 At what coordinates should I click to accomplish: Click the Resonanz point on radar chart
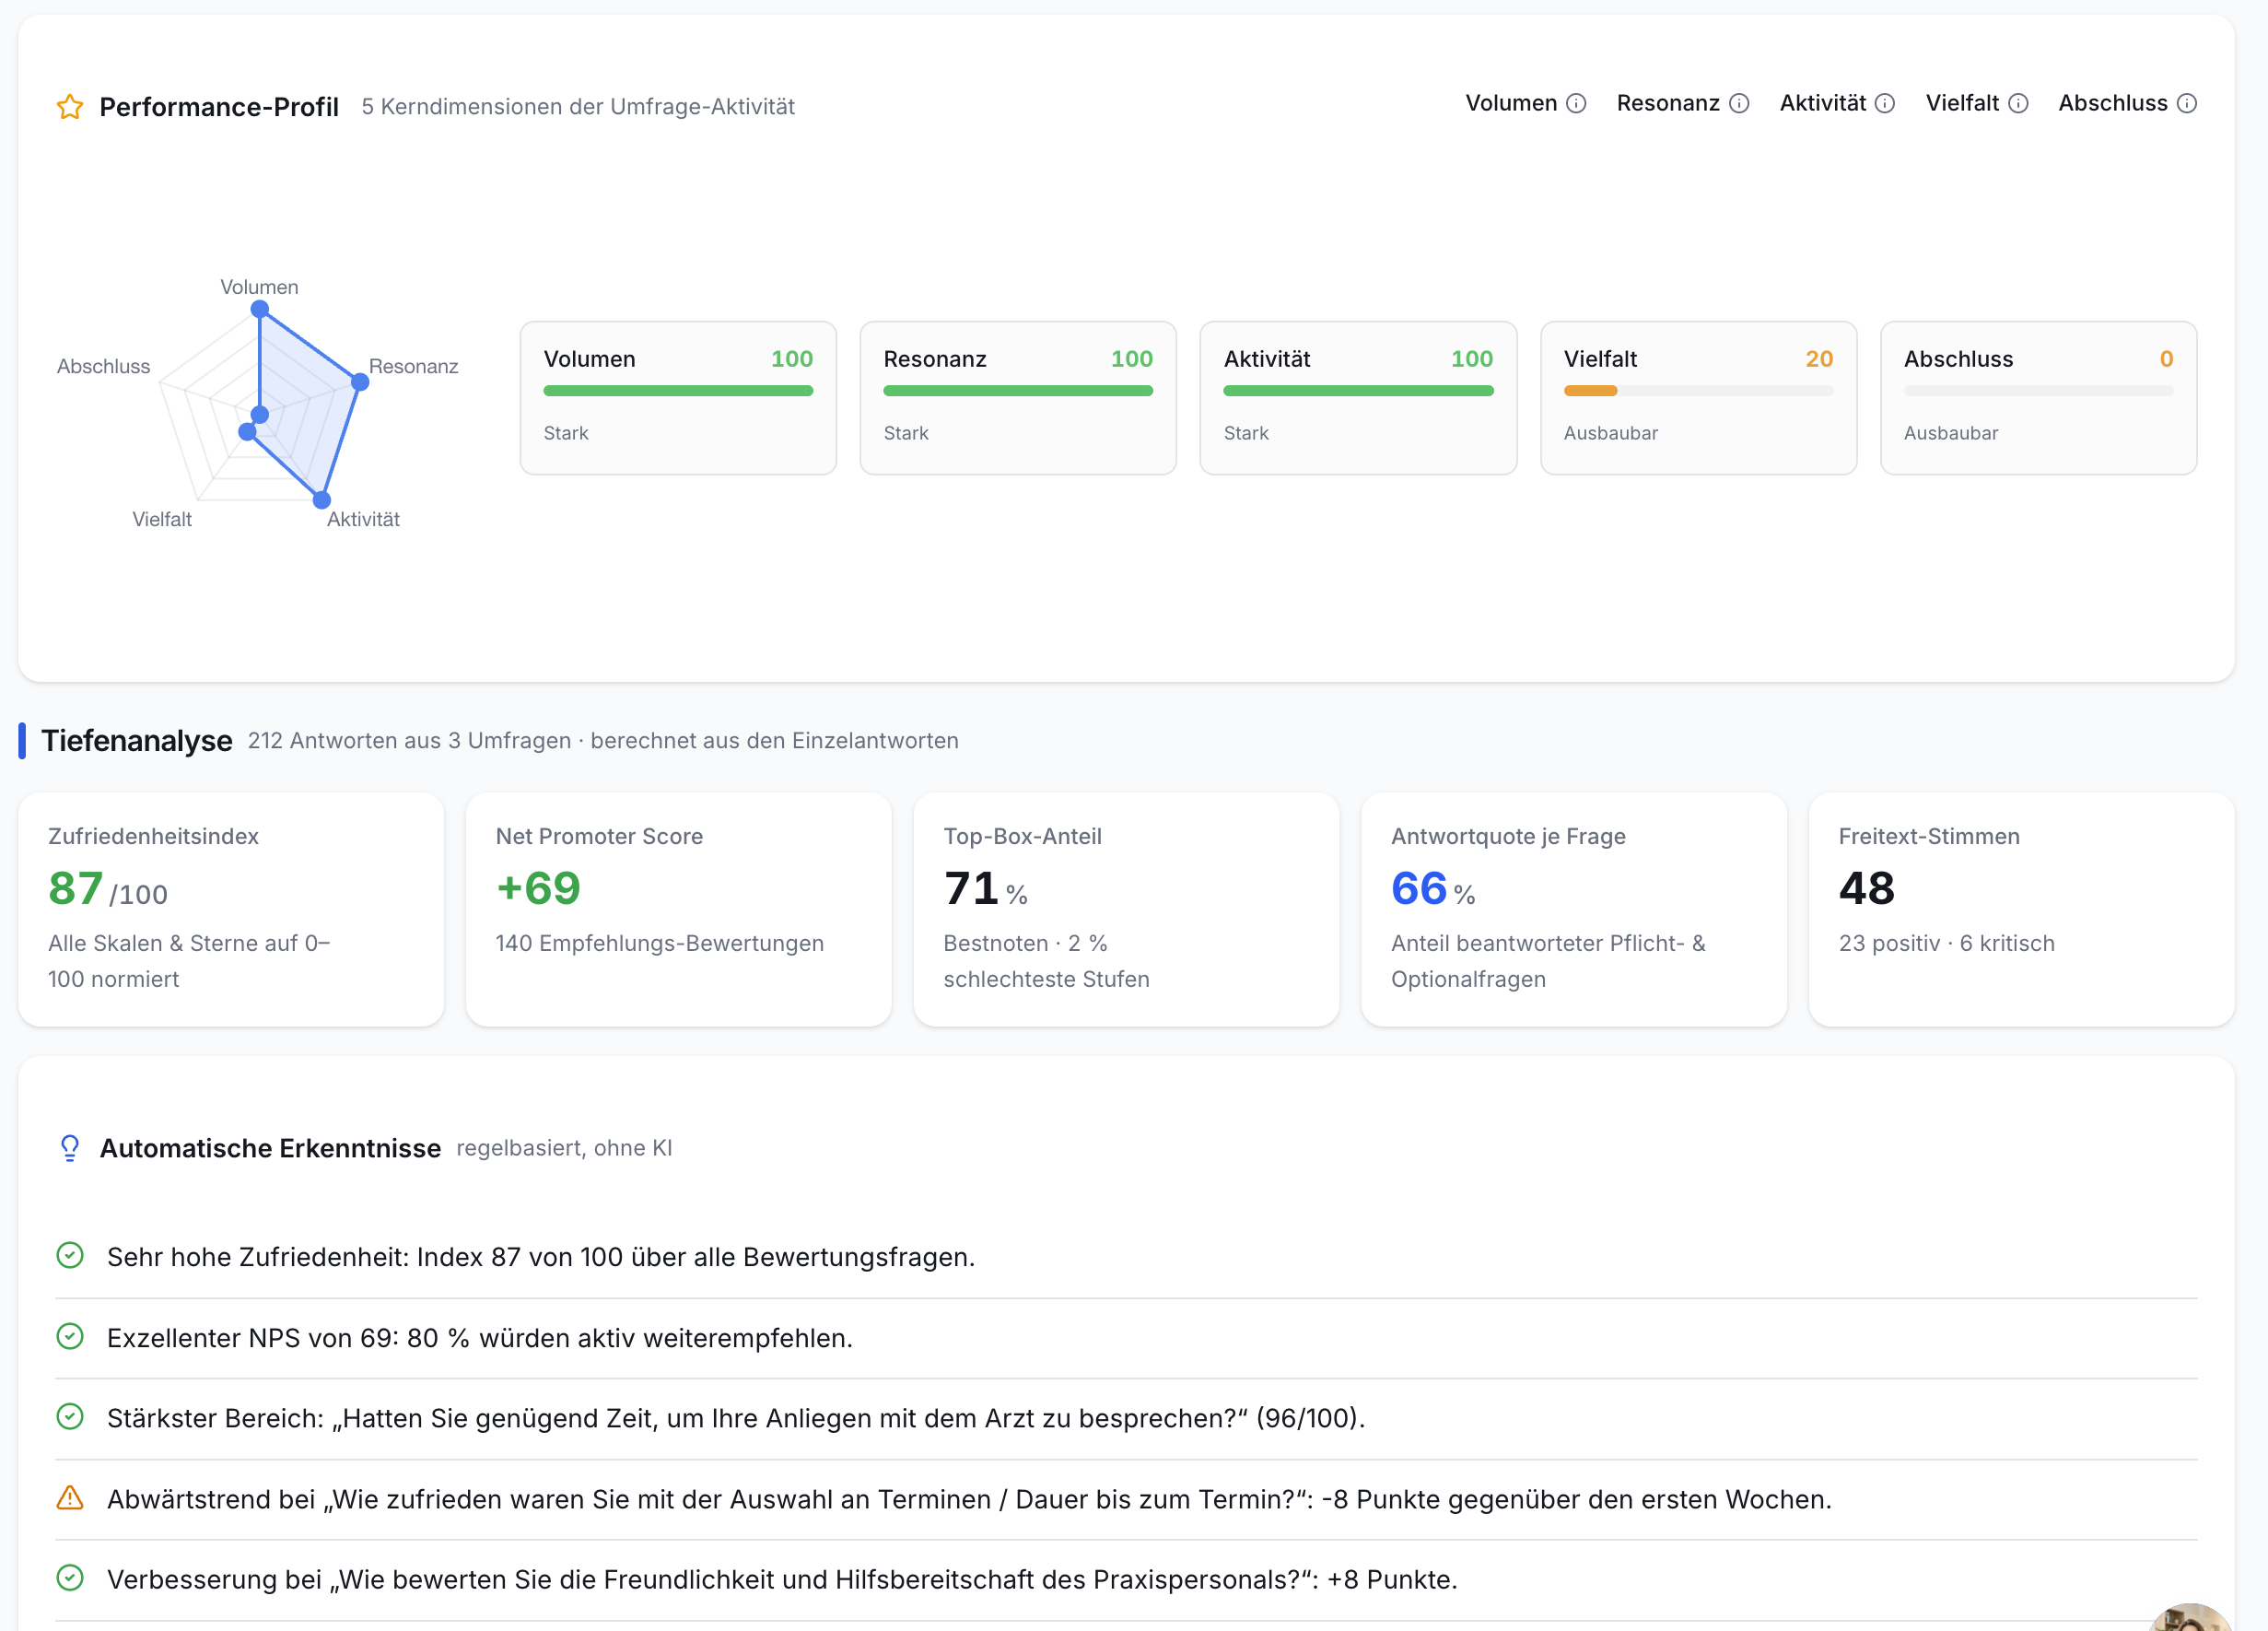[x=360, y=381]
